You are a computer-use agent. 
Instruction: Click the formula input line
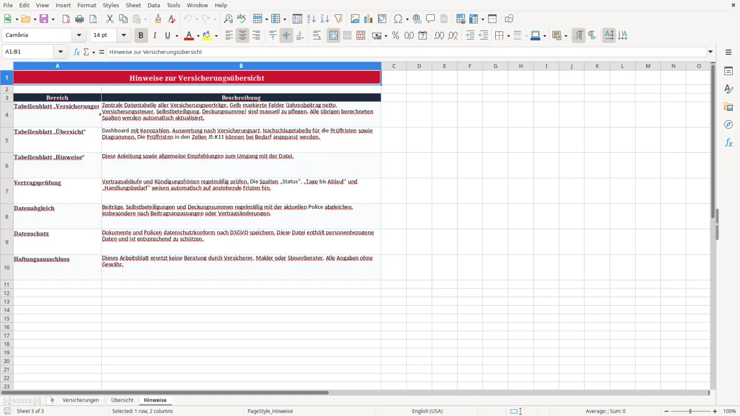click(x=406, y=52)
